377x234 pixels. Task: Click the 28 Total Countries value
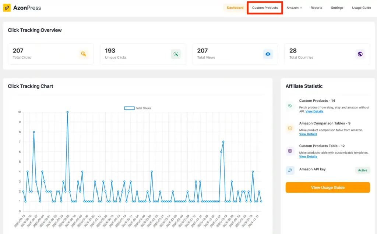(x=293, y=51)
